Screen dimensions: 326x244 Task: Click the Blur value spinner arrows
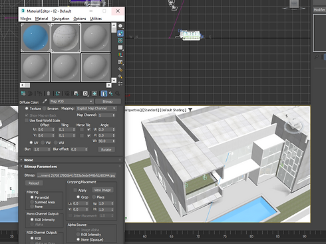click(x=49, y=149)
